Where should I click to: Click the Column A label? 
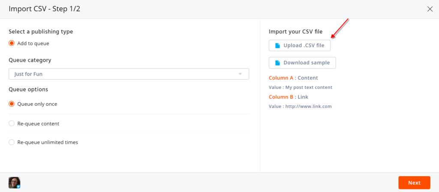[281, 78]
